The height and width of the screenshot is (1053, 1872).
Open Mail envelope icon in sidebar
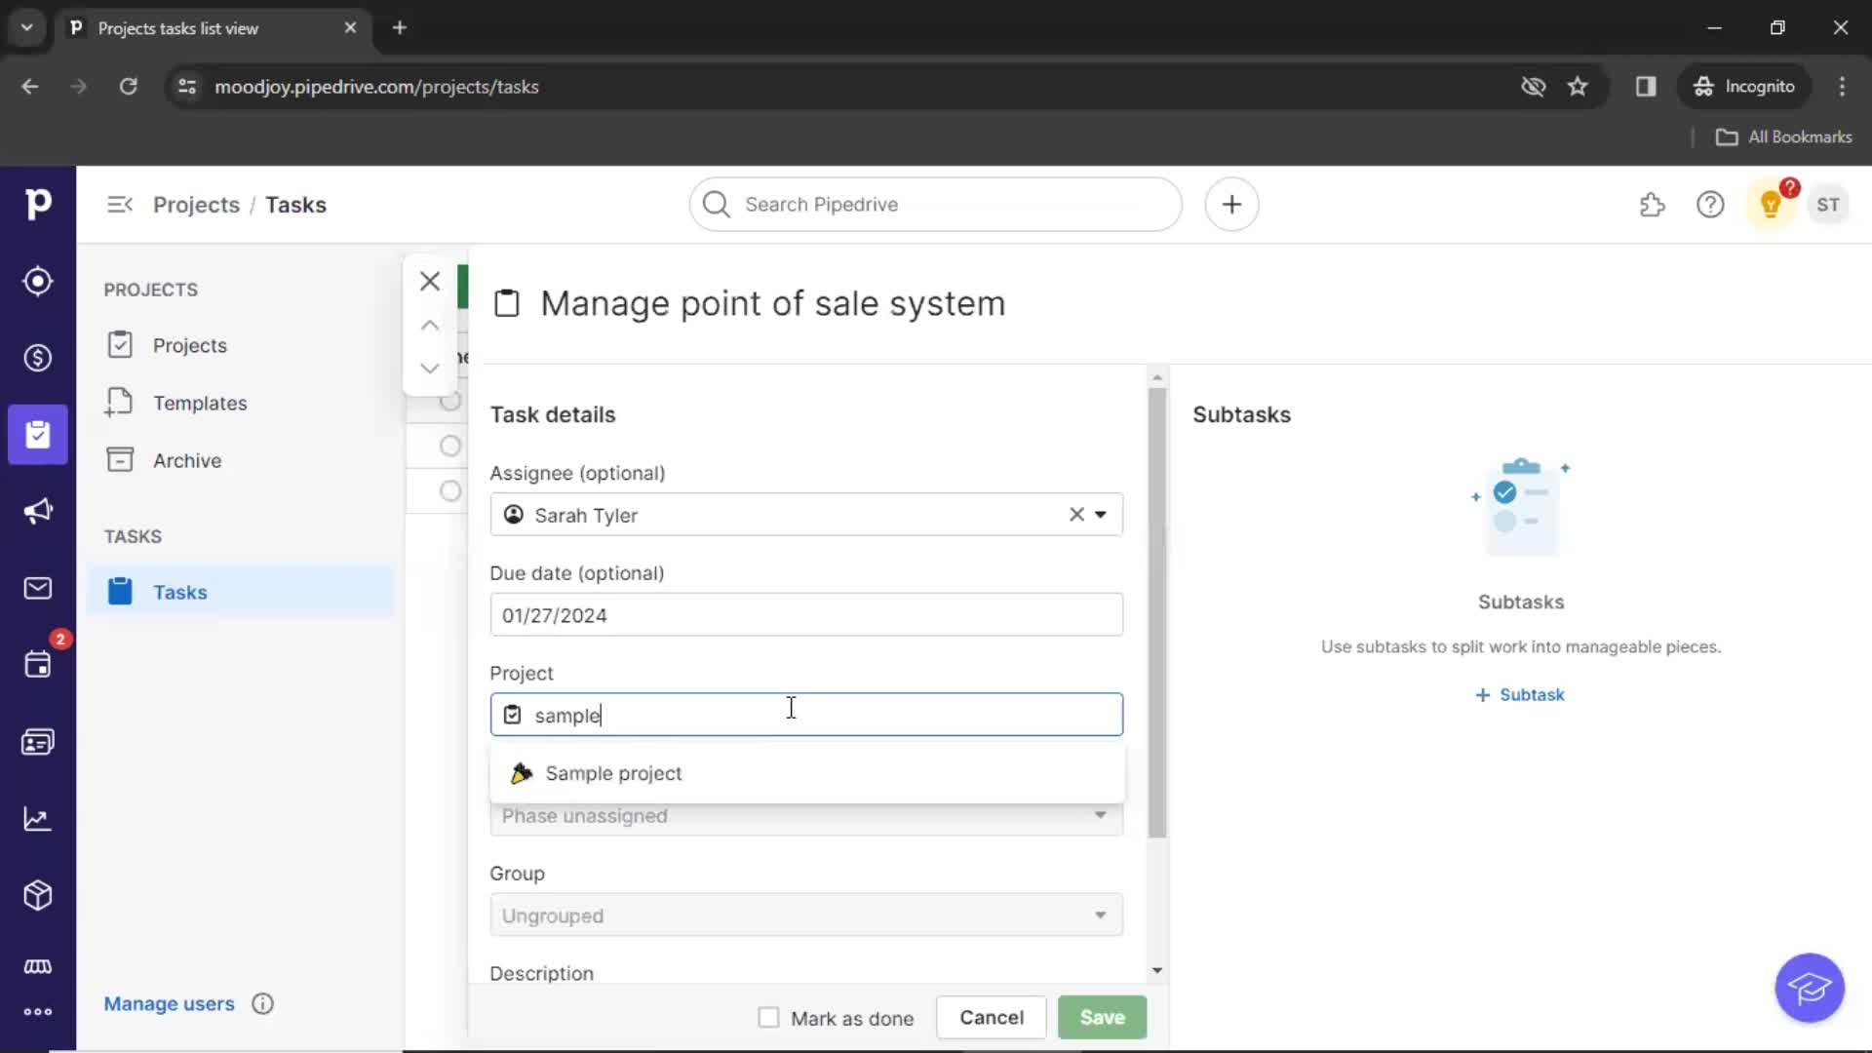tap(38, 588)
